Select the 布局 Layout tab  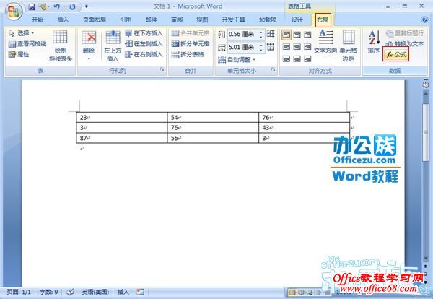click(323, 20)
